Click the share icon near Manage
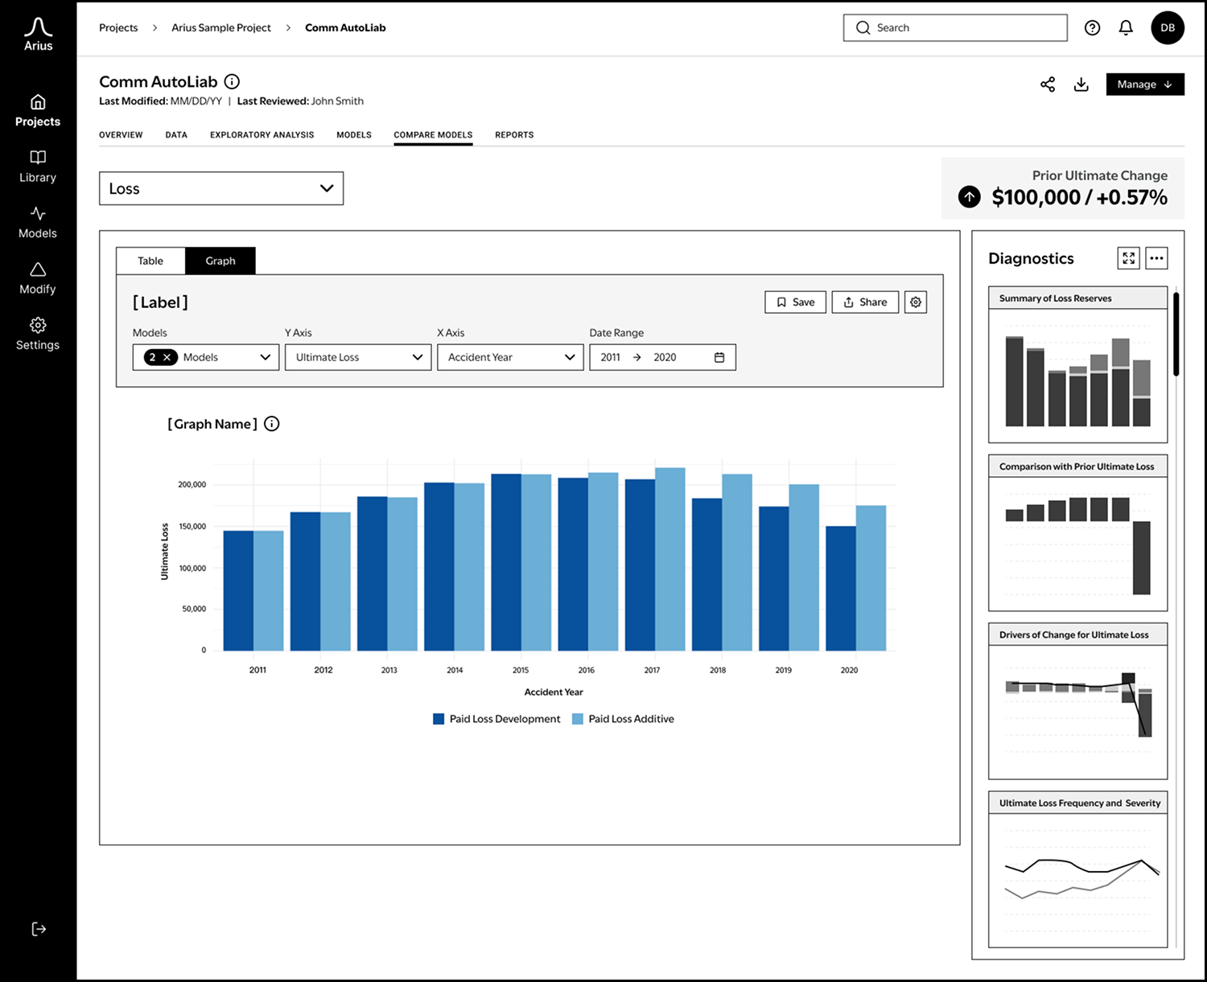Screen dimensions: 1207x982 pyautogui.click(x=1048, y=84)
